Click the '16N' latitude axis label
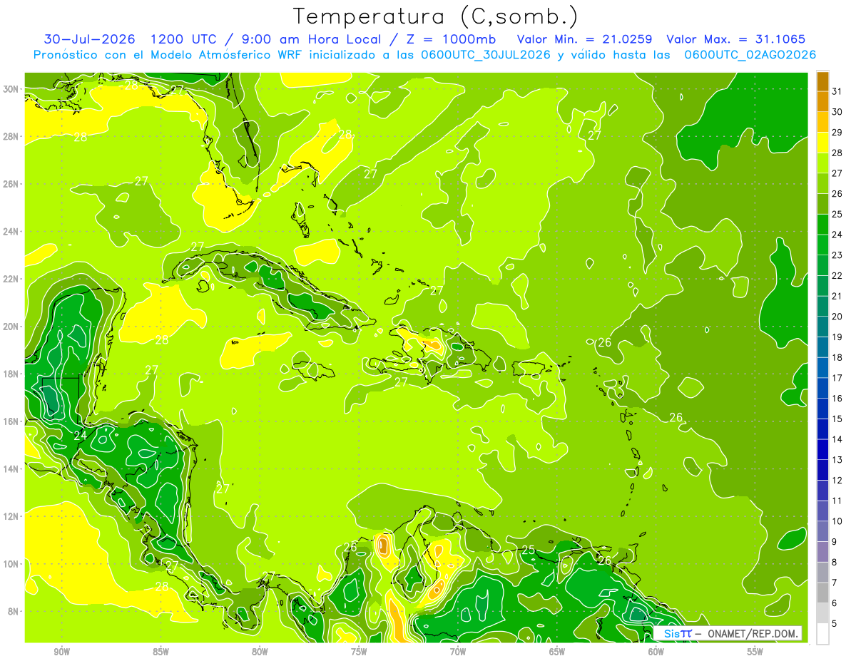This screenshot has height=661, width=856. point(10,421)
